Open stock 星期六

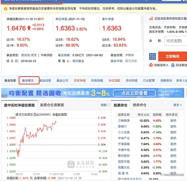pyautogui.click(x=122, y=127)
